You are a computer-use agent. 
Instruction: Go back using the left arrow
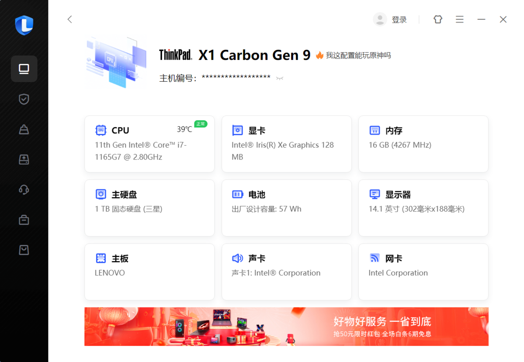click(x=69, y=19)
